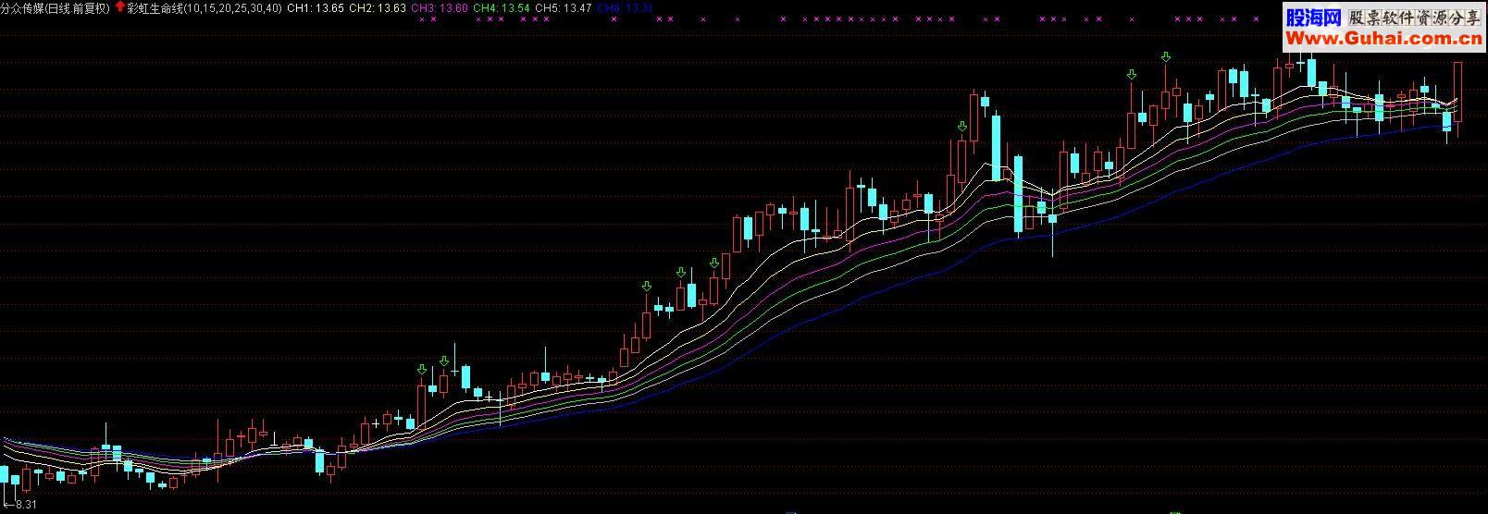Viewport: 1488px width, 514px height.
Task: Select the final red candlestick on the chart
Action: click(x=1457, y=92)
